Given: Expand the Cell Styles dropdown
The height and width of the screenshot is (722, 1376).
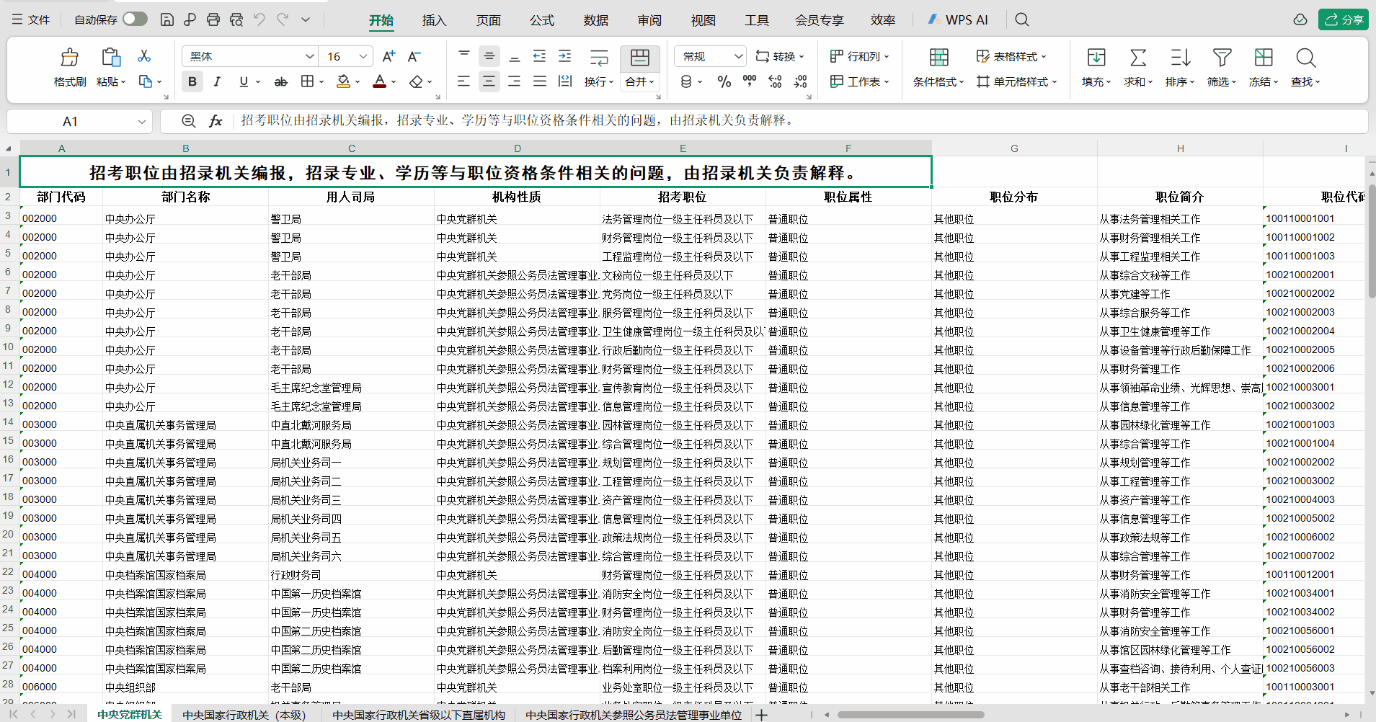Looking at the screenshot, I should tap(1016, 81).
